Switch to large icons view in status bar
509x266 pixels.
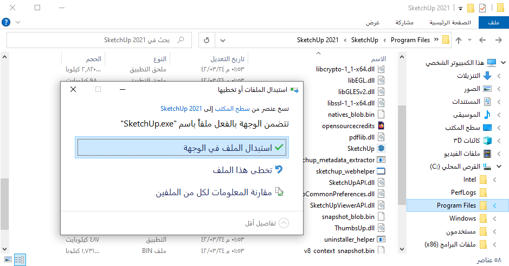tap(8, 260)
